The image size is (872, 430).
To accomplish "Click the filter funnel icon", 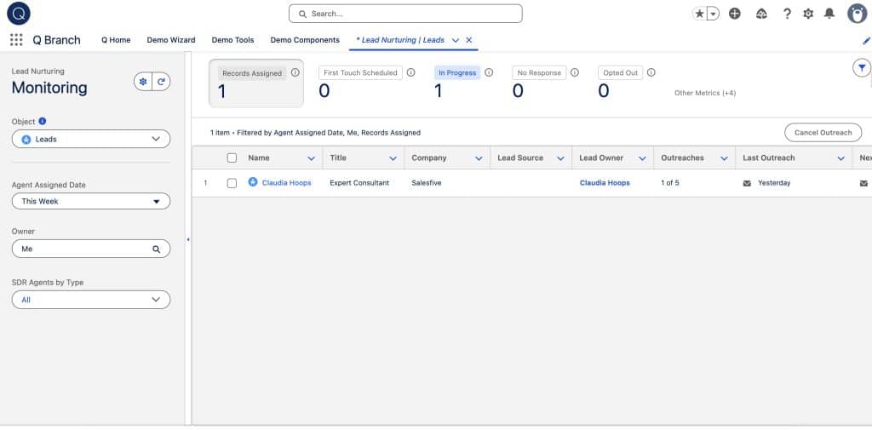I will coord(862,68).
